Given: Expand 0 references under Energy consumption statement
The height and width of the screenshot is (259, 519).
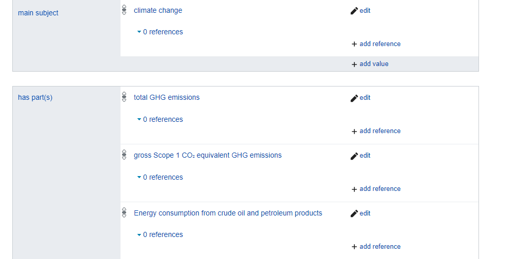Looking at the screenshot, I should 160,234.
